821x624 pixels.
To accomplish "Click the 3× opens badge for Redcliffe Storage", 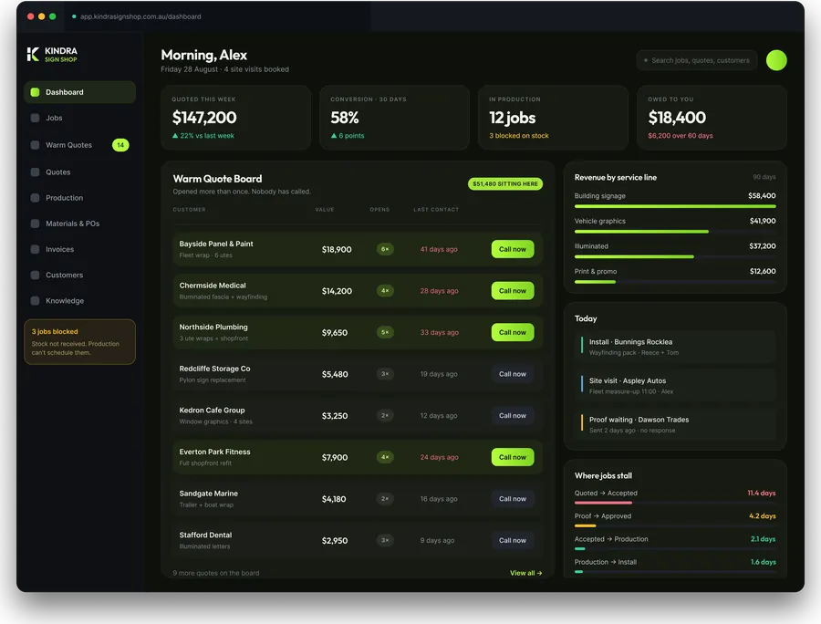I will (x=385, y=374).
